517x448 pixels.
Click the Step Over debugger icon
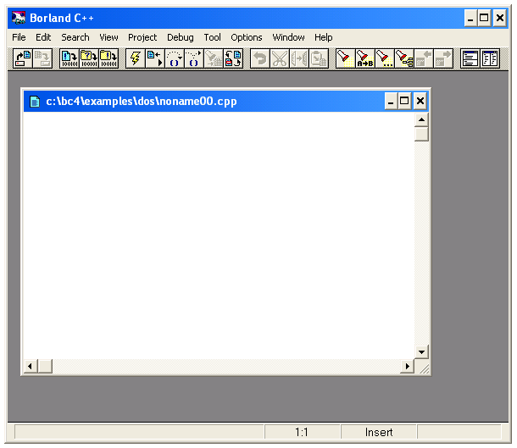pos(175,58)
